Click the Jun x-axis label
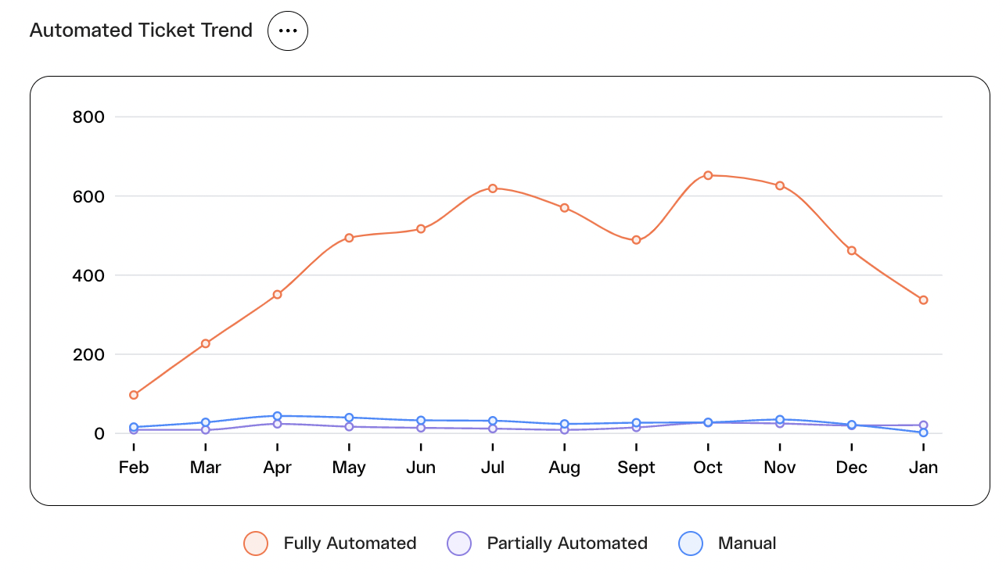 [x=421, y=468]
